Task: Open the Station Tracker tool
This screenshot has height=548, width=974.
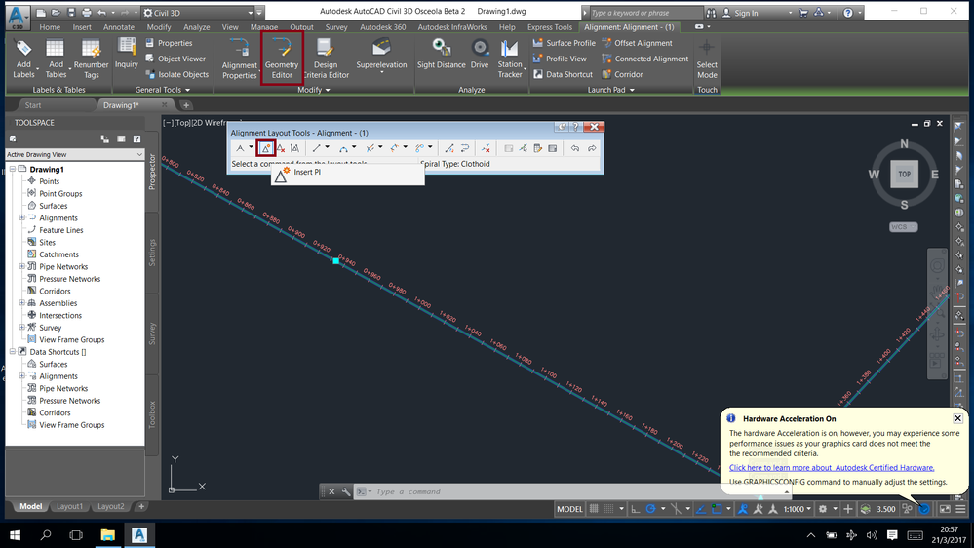Action: [510, 59]
